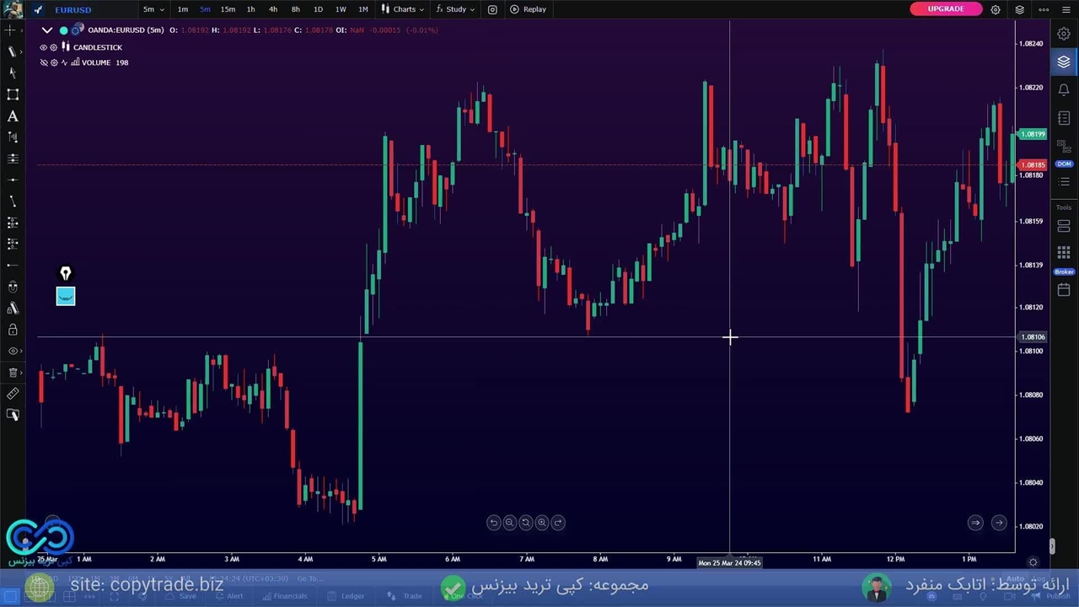Show the Volume indicator via crossed eye
The height and width of the screenshot is (607, 1079).
pyautogui.click(x=43, y=62)
